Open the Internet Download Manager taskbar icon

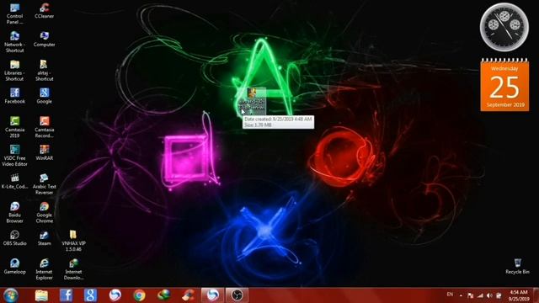coord(163,295)
